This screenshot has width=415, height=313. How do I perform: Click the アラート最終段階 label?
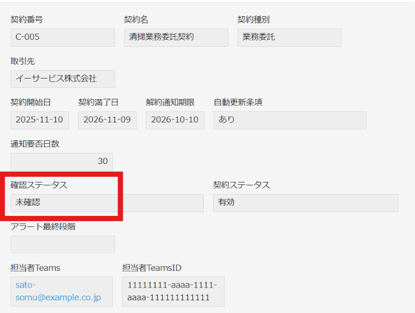click(x=43, y=226)
